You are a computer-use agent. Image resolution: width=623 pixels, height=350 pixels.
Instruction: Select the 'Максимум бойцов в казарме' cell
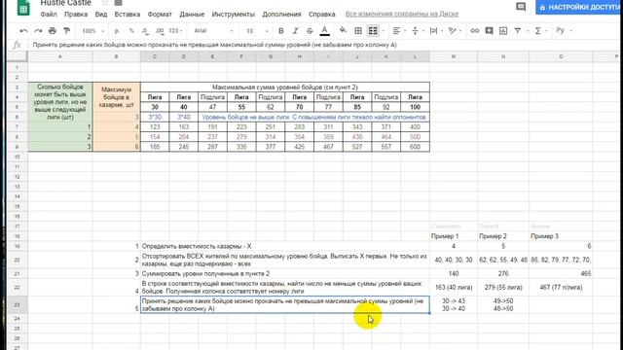(116, 97)
